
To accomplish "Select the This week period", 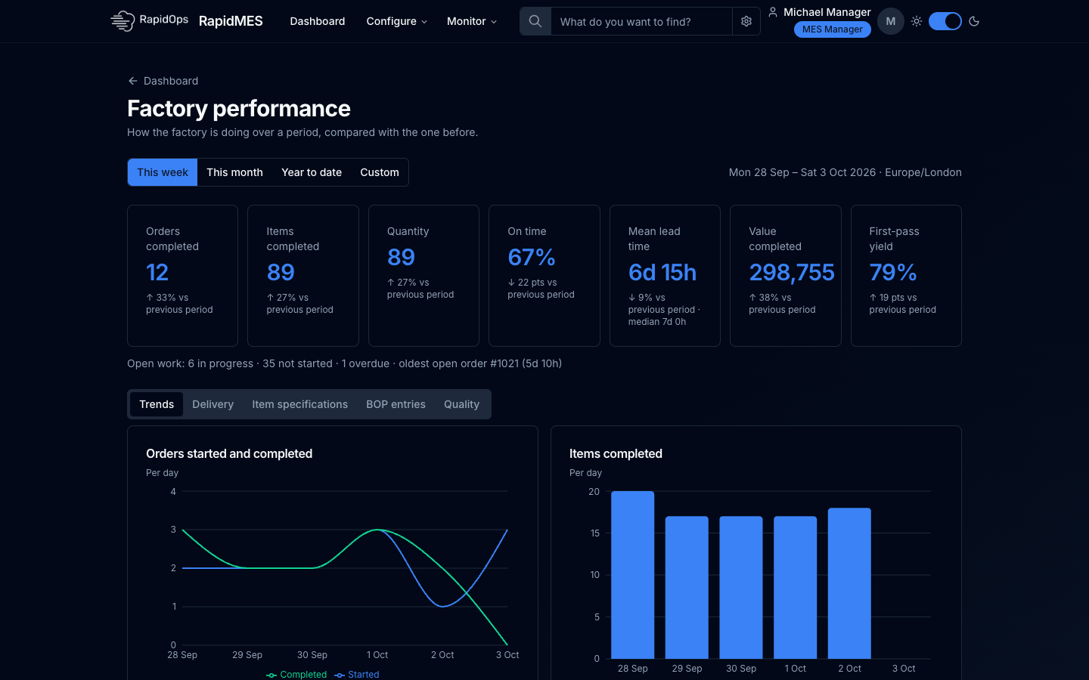I will pyautogui.click(x=163, y=172).
